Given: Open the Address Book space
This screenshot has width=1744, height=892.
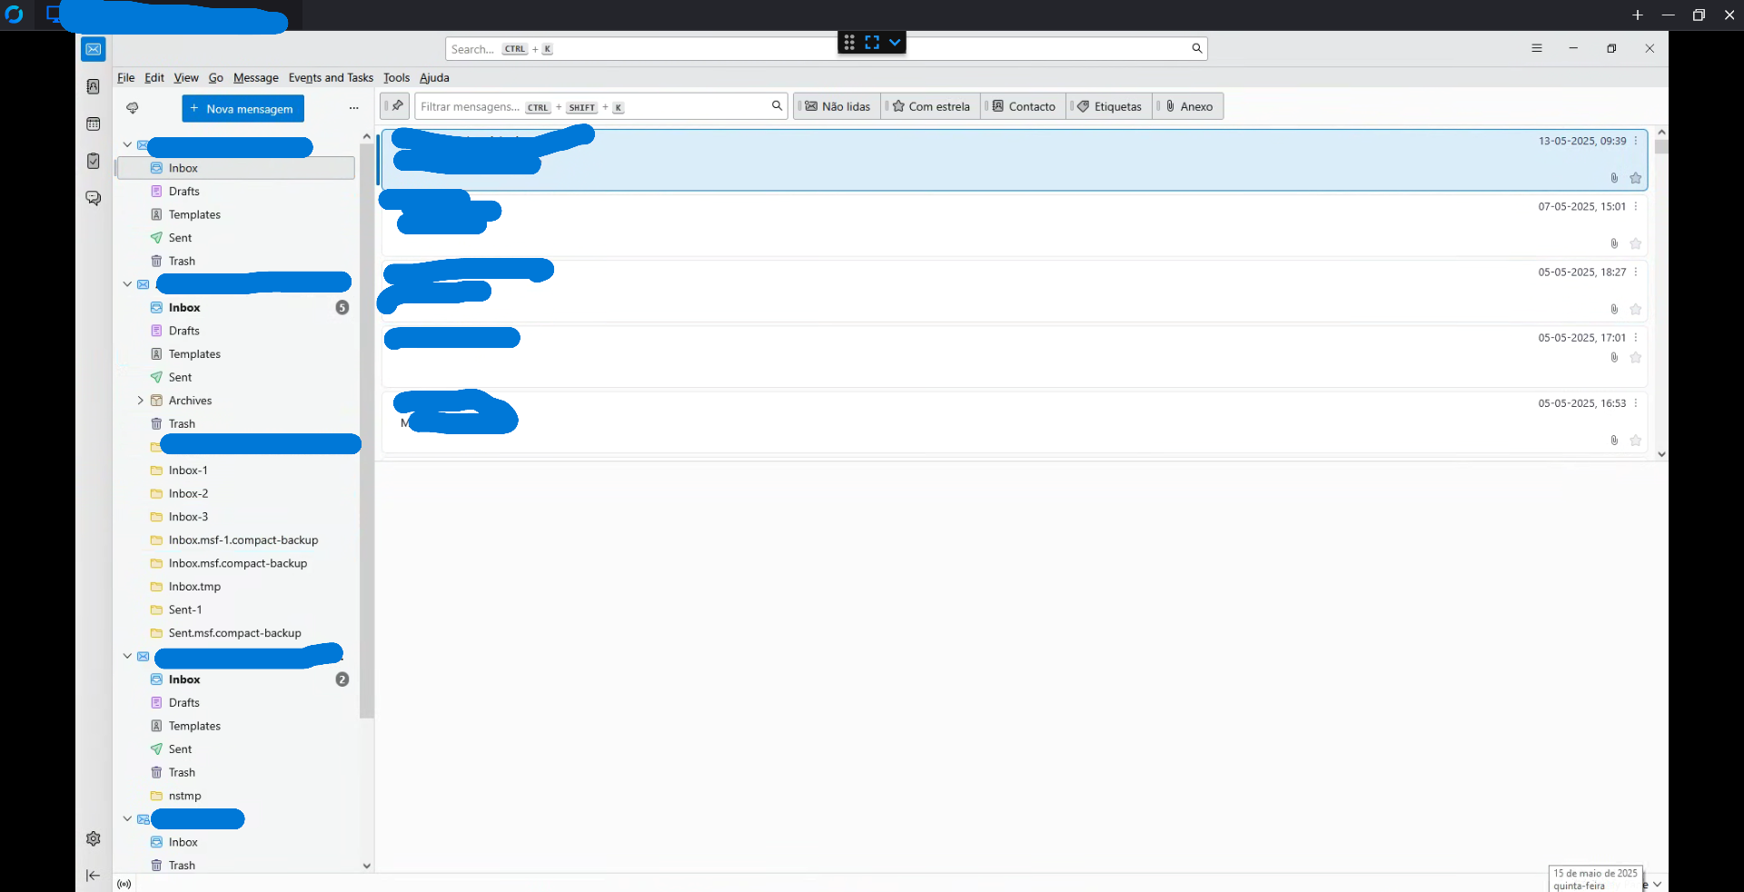Looking at the screenshot, I should coord(94,86).
